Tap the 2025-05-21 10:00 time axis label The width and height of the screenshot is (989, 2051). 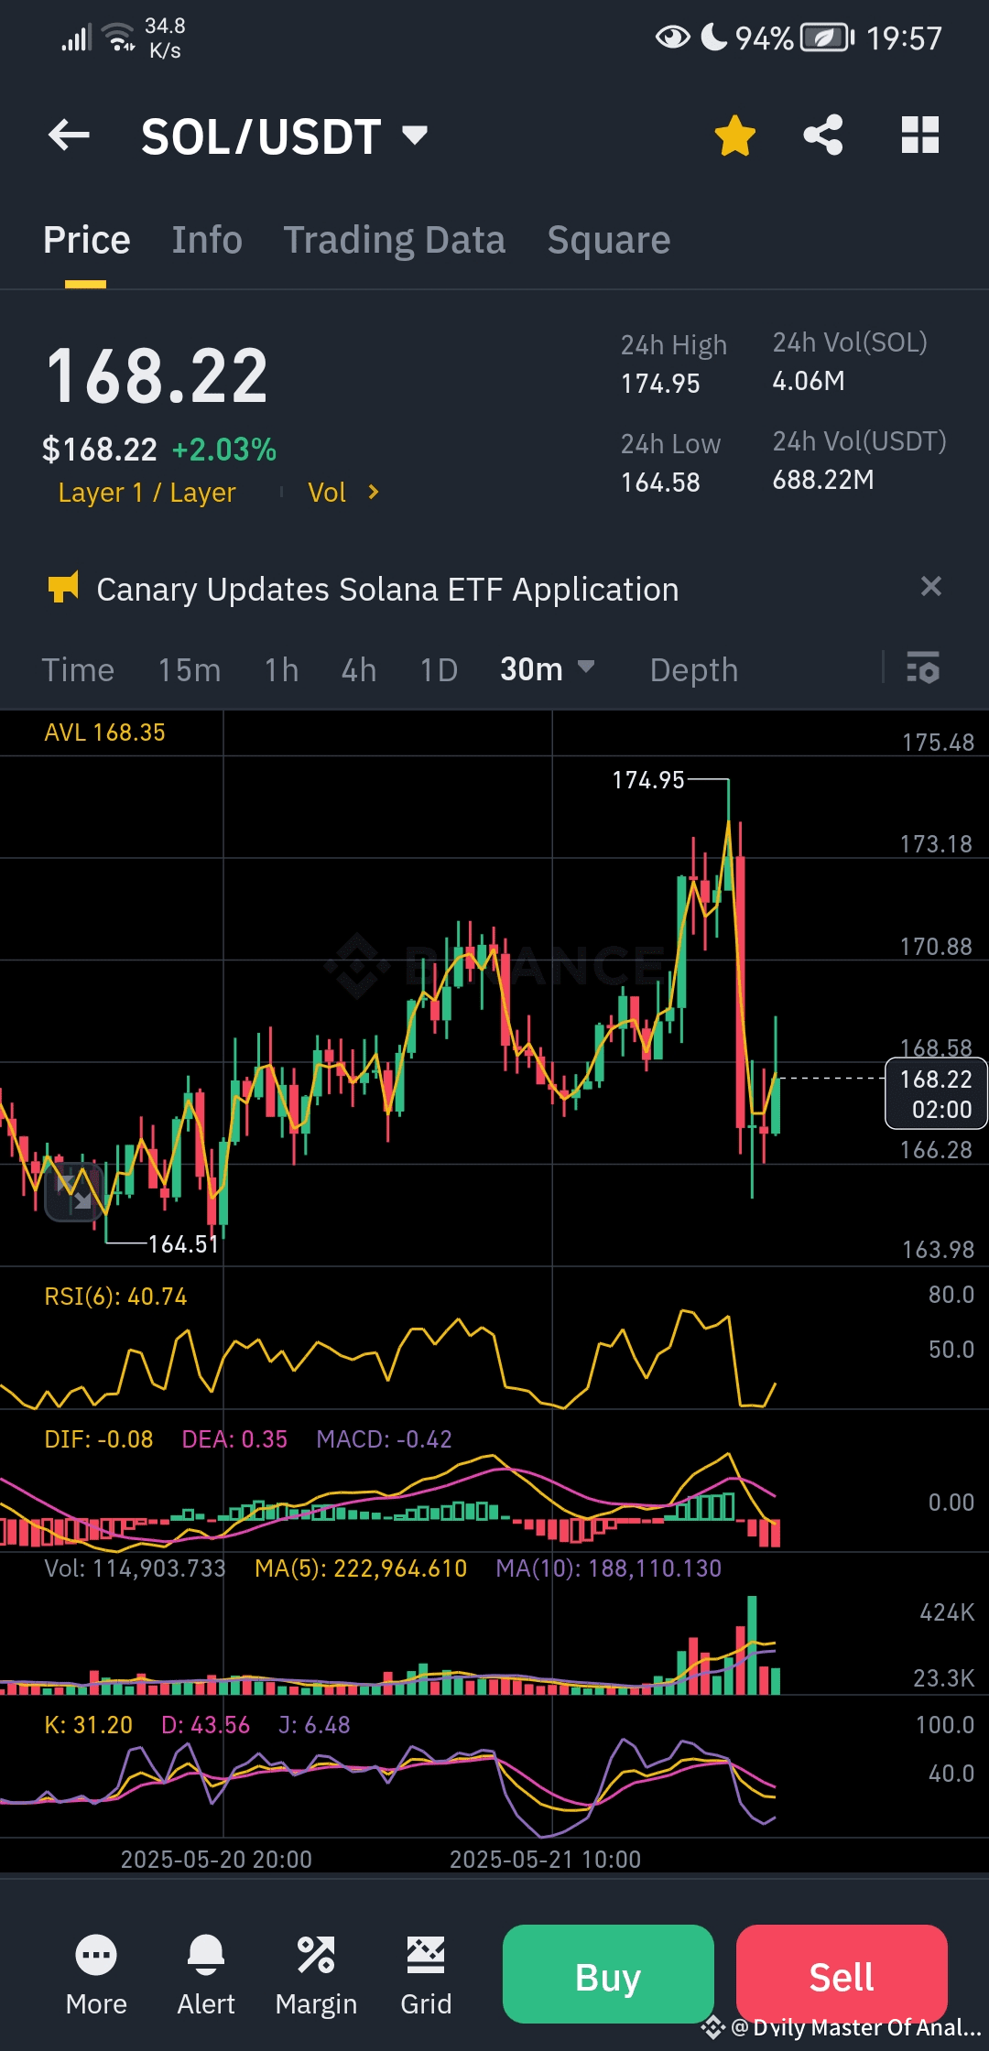(x=545, y=1860)
